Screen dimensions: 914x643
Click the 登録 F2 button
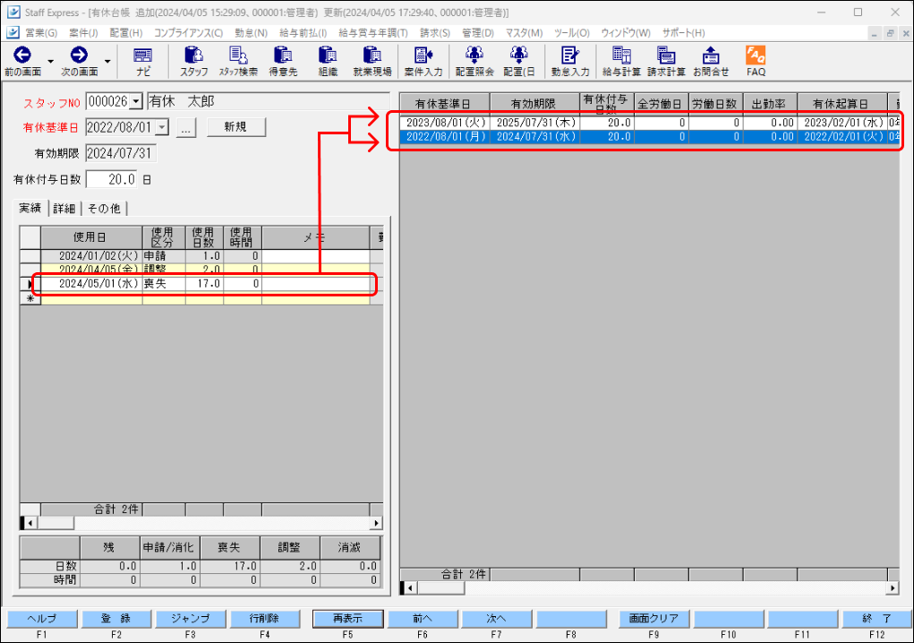[x=116, y=619]
